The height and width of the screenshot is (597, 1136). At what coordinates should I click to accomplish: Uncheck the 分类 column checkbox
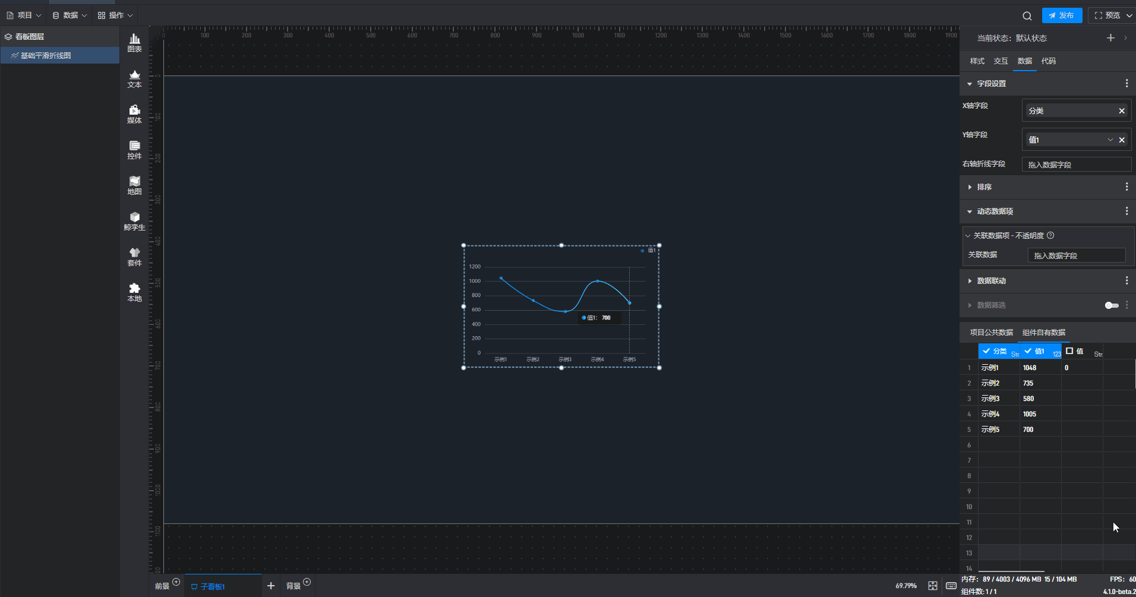[986, 351]
